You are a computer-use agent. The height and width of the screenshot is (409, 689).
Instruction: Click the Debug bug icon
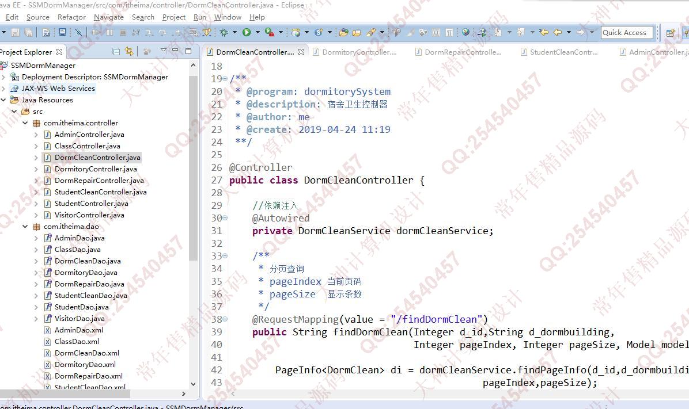[x=224, y=32]
